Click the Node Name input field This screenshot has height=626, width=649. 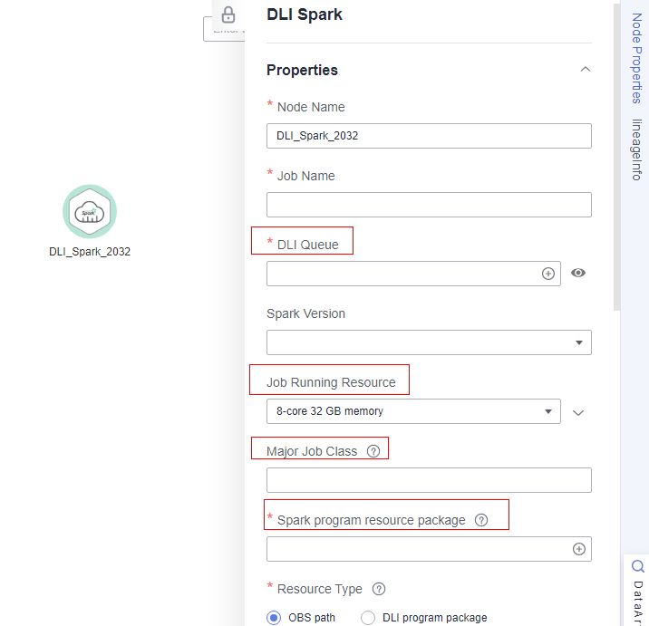429,136
